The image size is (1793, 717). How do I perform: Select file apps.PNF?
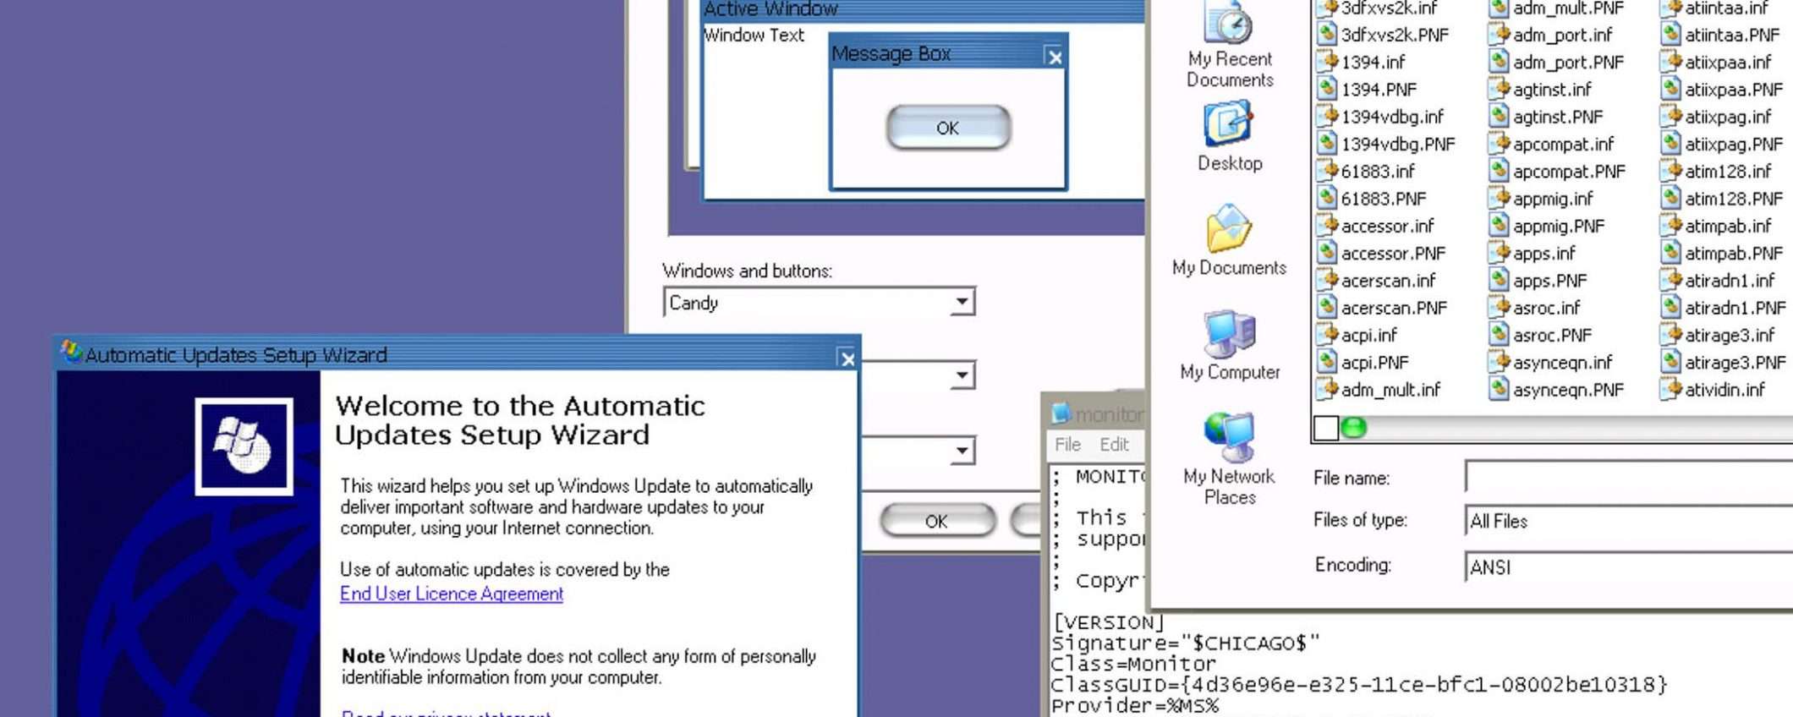point(1549,280)
